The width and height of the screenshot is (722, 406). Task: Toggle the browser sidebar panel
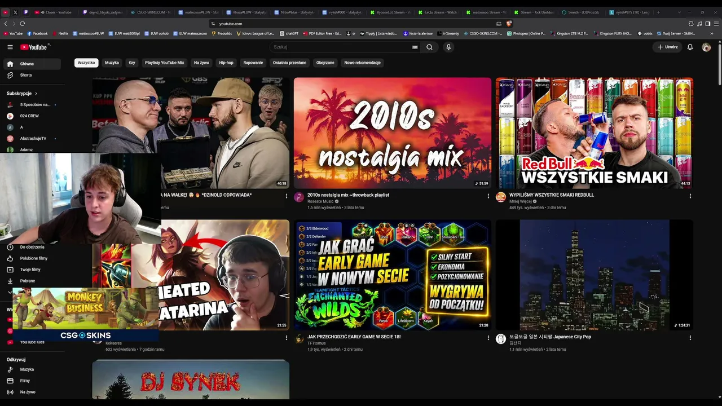point(708,24)
